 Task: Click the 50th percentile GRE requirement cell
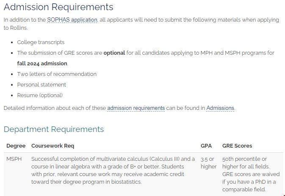251,174
